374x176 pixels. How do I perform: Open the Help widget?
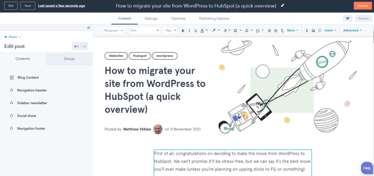[x=367, y=168]
